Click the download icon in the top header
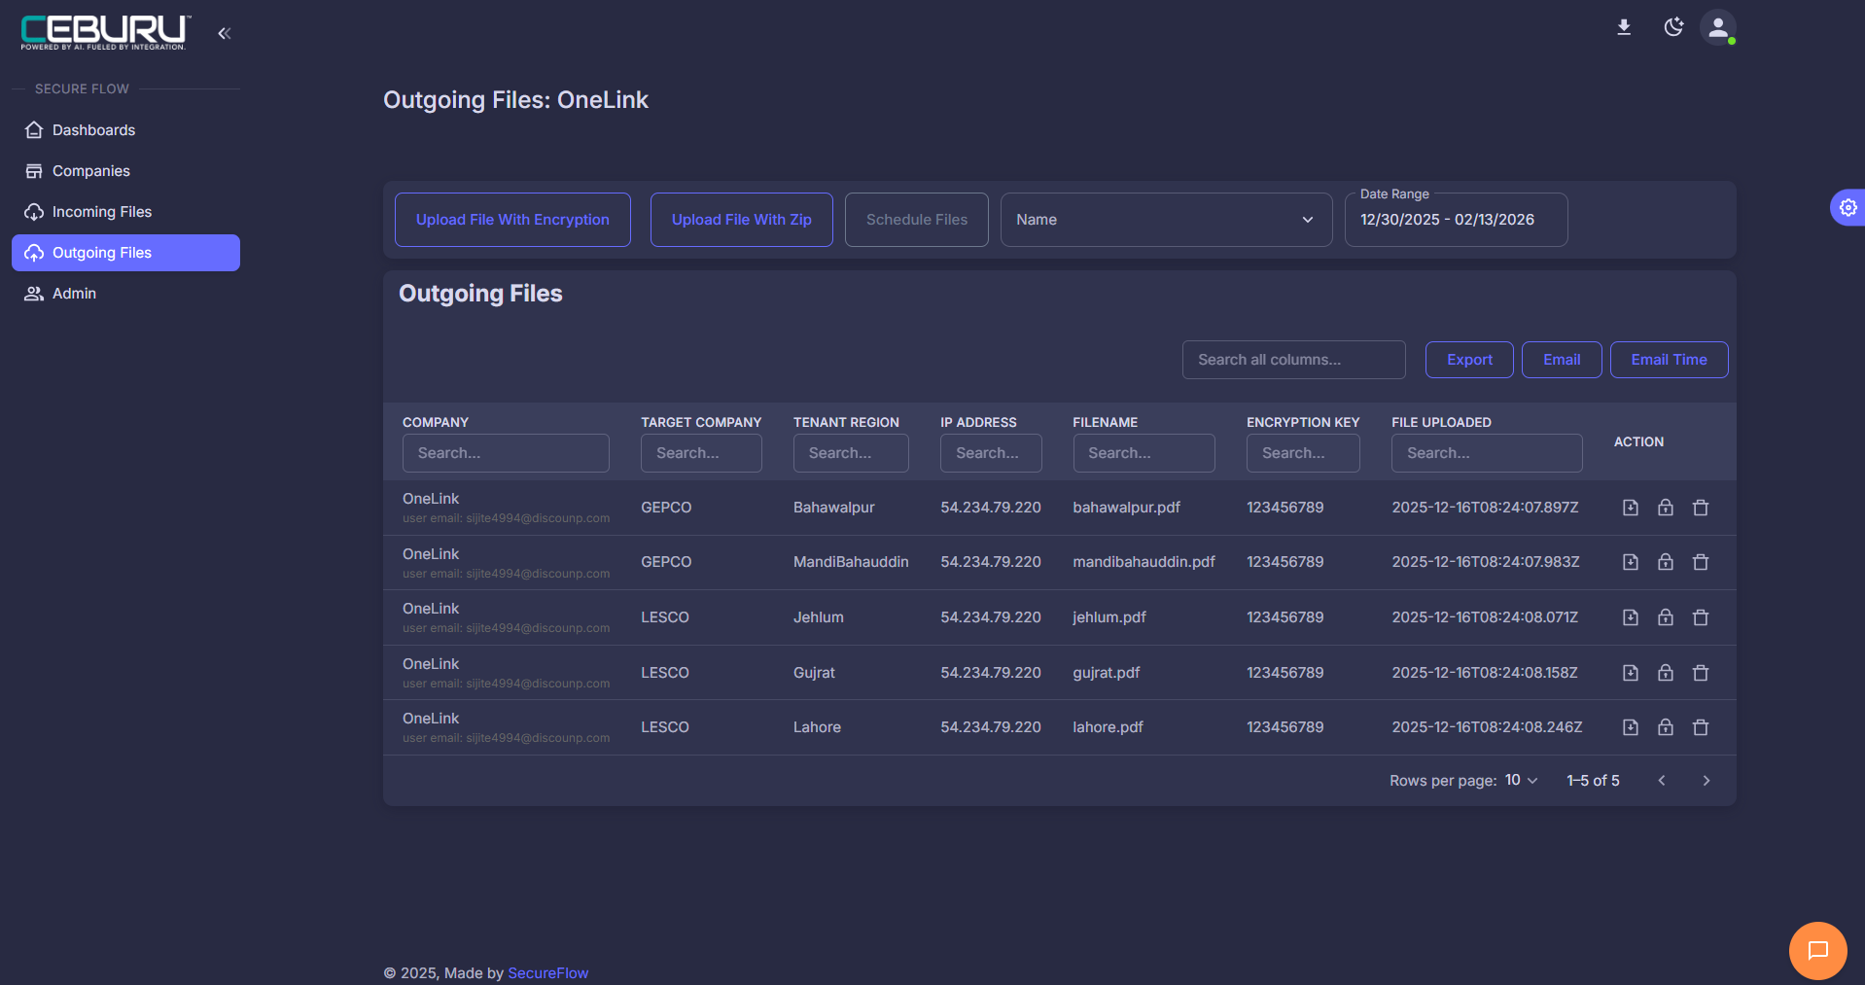This screenshot has width=1865, height=985. pos(1624,27)
